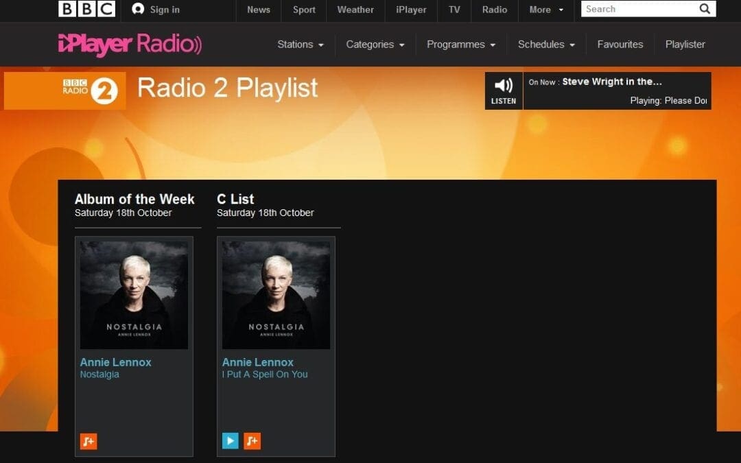
Task: Open the iPlayer Radio logo
Action: point(130,45)
